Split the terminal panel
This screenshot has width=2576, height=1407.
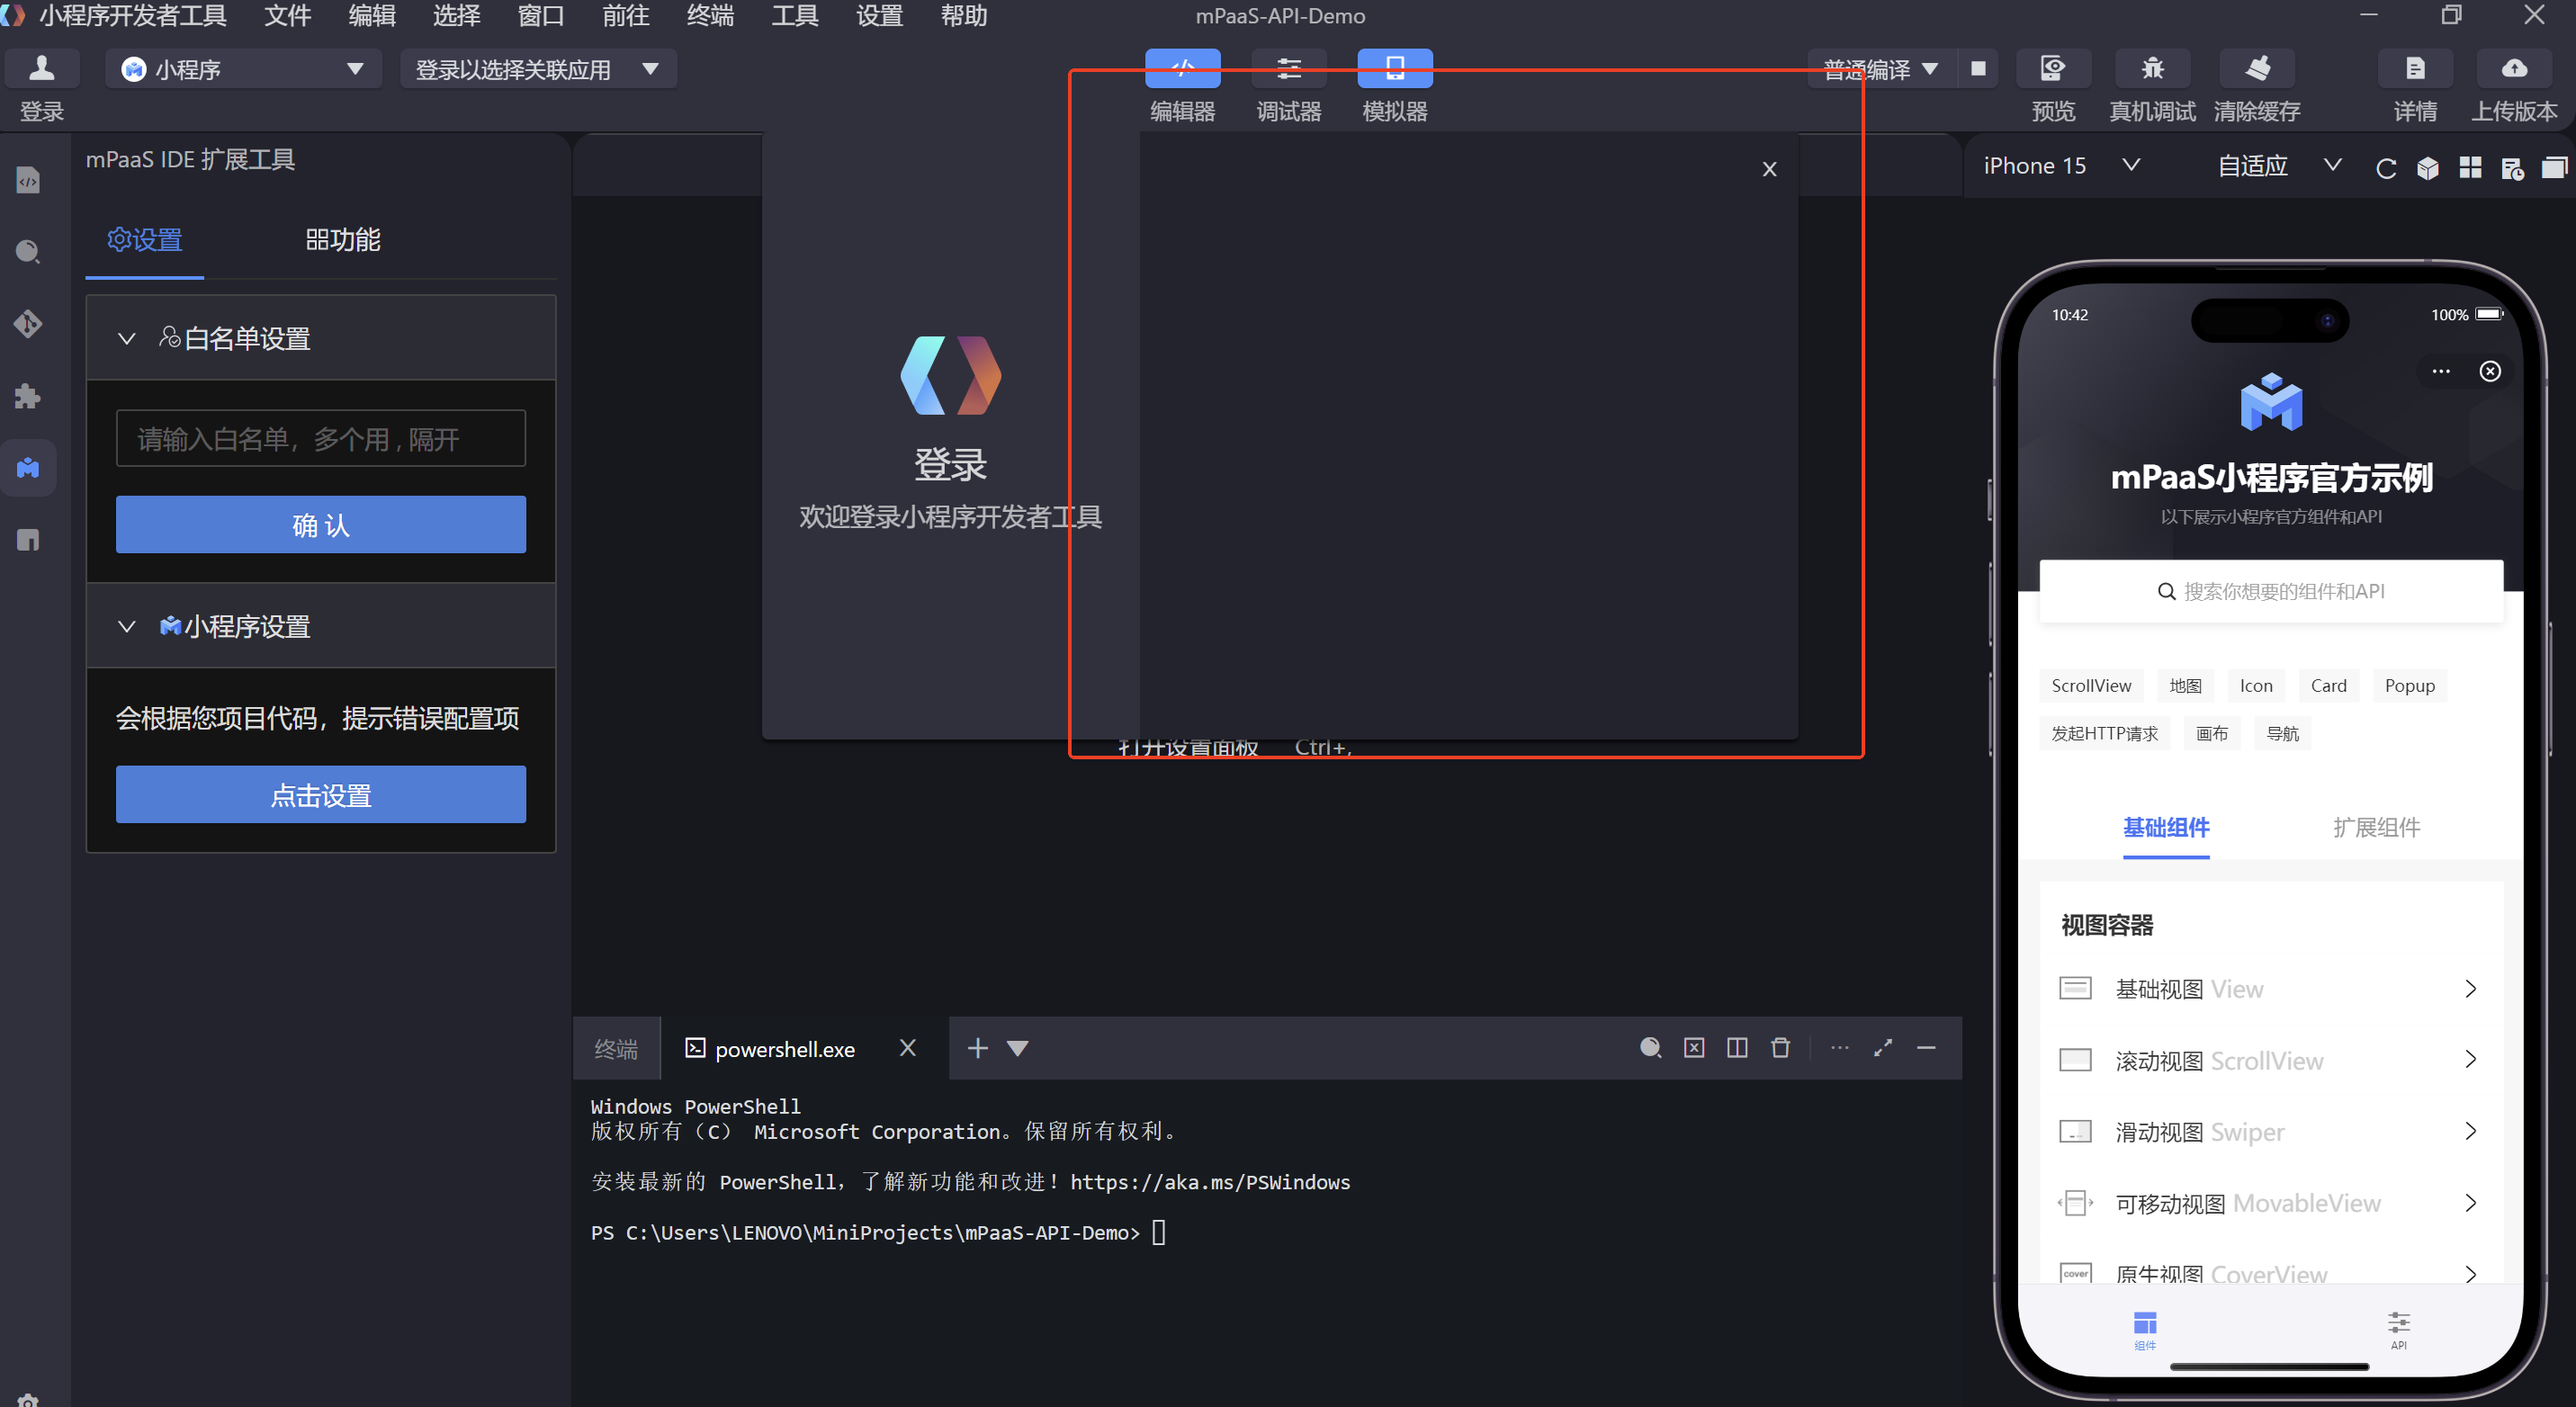pos(1737,1047)
